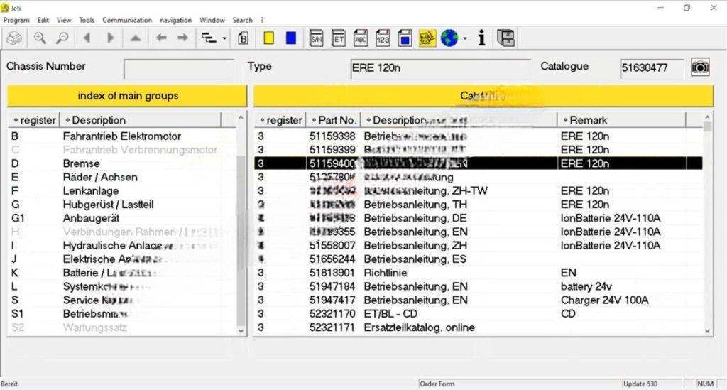Open the dropdown arrow next to globe
The image size is (727, 390).
[x=466, y=39]
